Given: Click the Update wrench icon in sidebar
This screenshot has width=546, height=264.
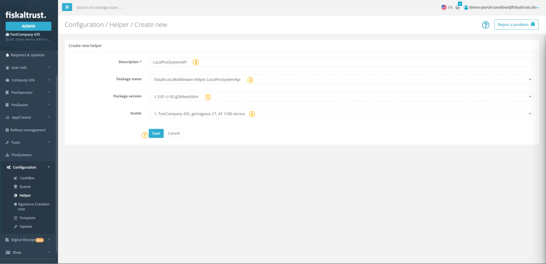Looking at the screenshot, I should point(16,227).
